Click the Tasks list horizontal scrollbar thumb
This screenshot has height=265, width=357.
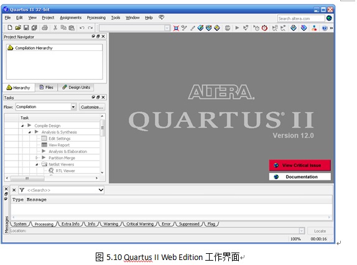point(27,178)
